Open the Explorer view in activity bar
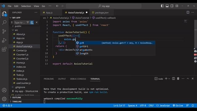This screenshot has width=197, height=111. (x=4, y=14)
